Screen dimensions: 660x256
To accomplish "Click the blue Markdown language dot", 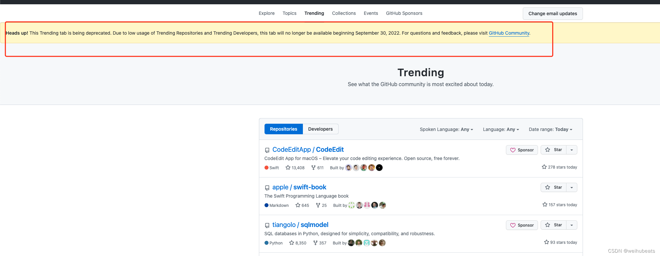I will click(x=267, y=205).
